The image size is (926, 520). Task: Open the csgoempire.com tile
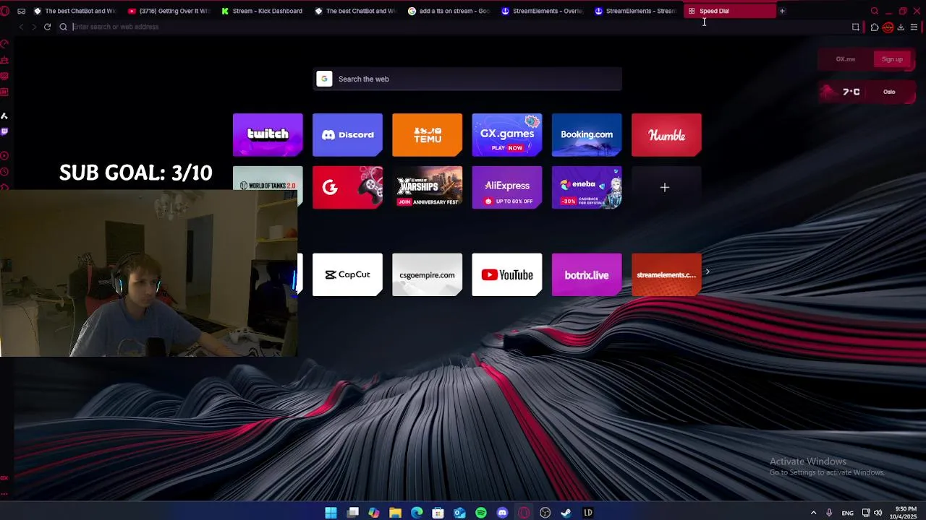coord(427,274)
